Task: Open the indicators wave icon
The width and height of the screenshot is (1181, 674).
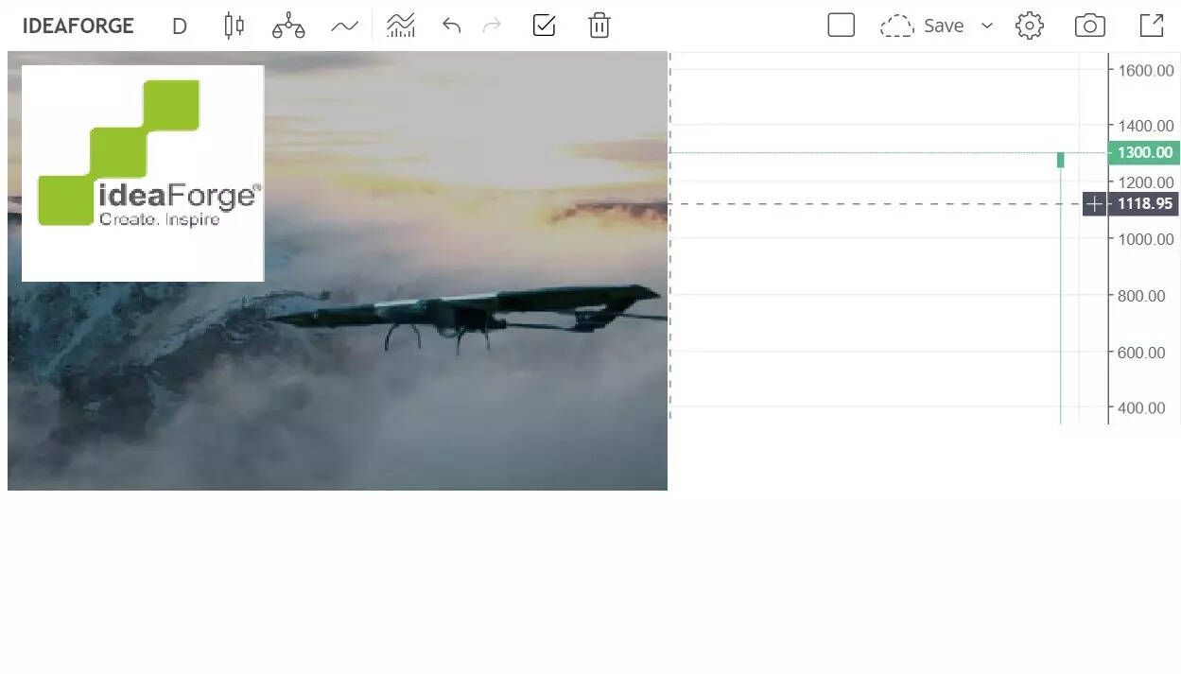Action: 344,26
